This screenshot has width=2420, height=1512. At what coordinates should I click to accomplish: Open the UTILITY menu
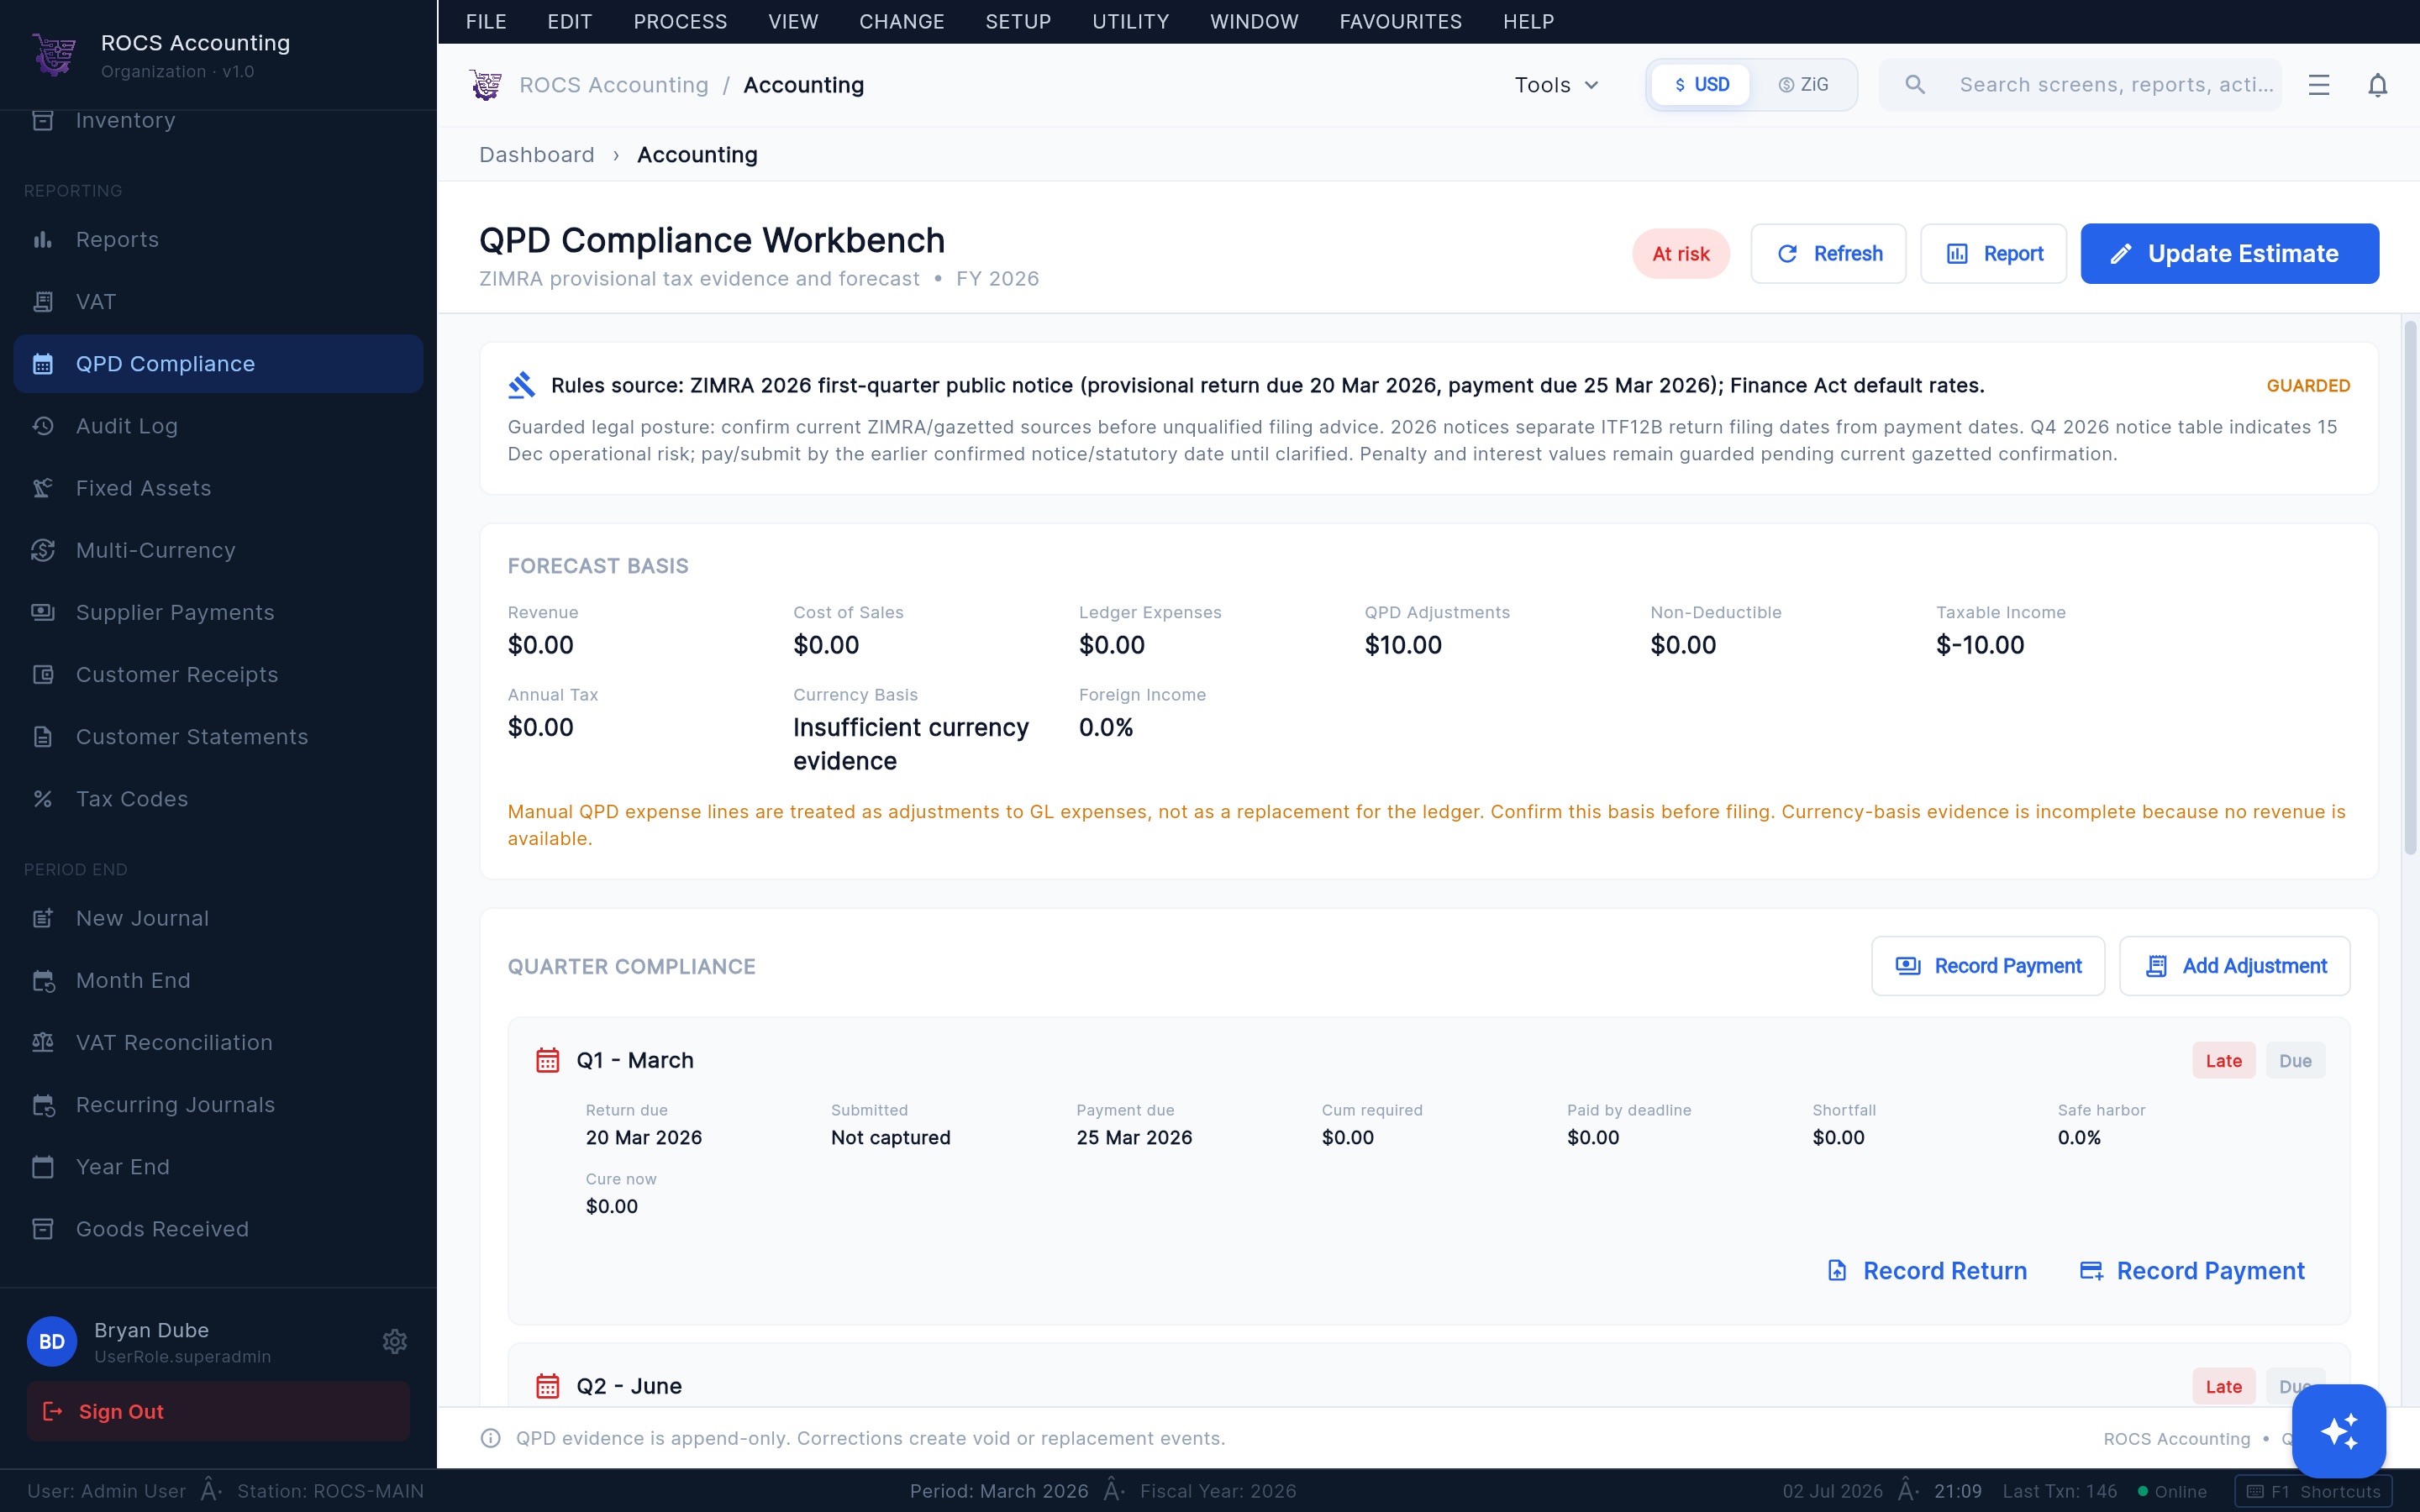click(x=1131, y=21)
